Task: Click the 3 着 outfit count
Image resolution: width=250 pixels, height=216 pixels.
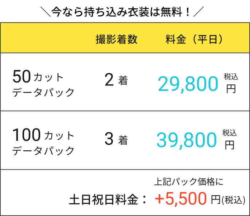Action: pyautogui.click(x=116, y=139)
